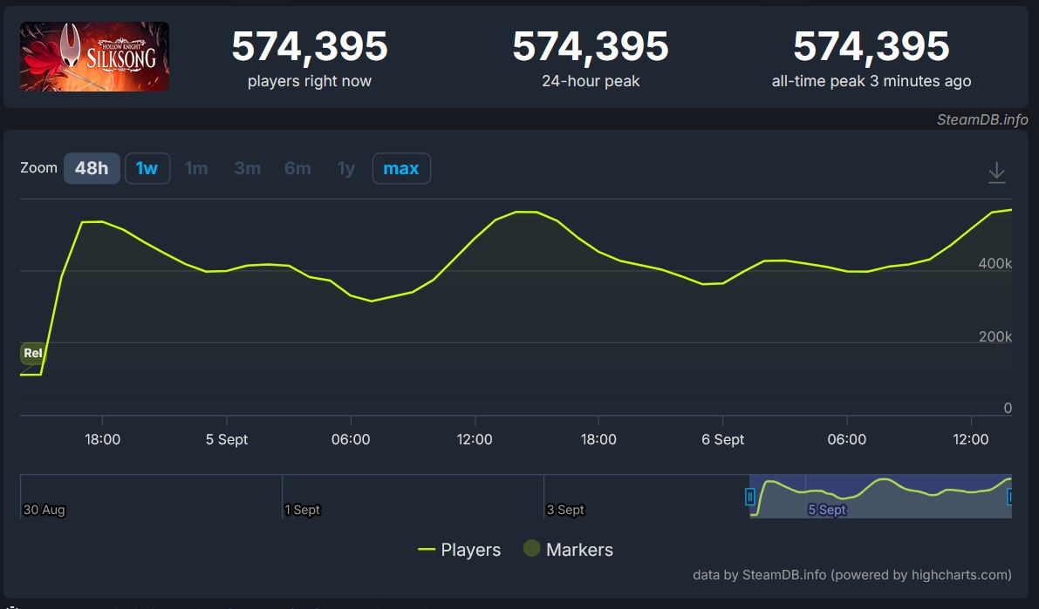Select the 48h zoom range
1039x609 pixels.
pos(92,168)
